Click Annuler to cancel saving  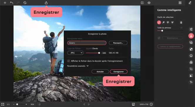point(100,72)
